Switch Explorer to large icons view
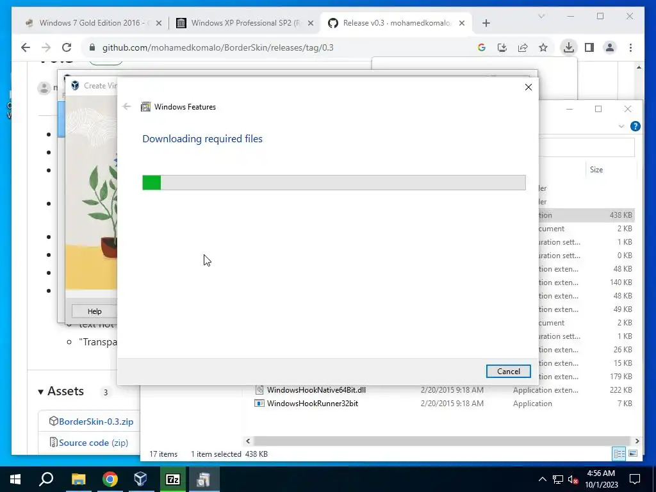The image size is (656, 492). click(x=633, y=454)
